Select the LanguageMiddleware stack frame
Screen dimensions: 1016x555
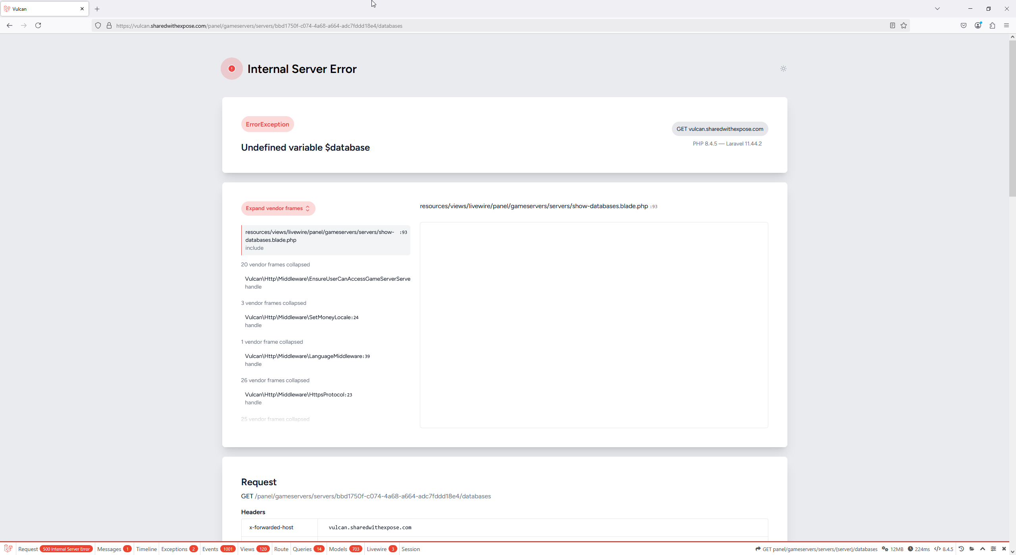(x=307, y=360)
